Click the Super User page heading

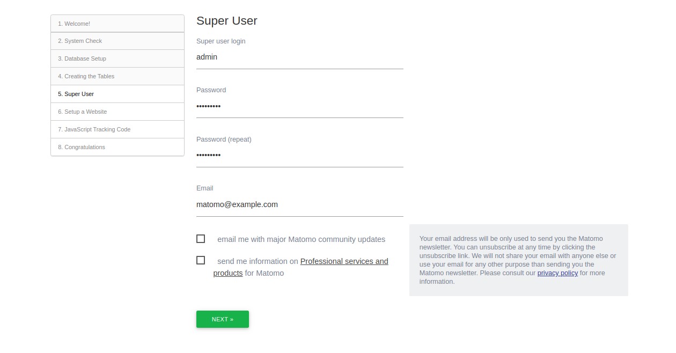[227, 21]
